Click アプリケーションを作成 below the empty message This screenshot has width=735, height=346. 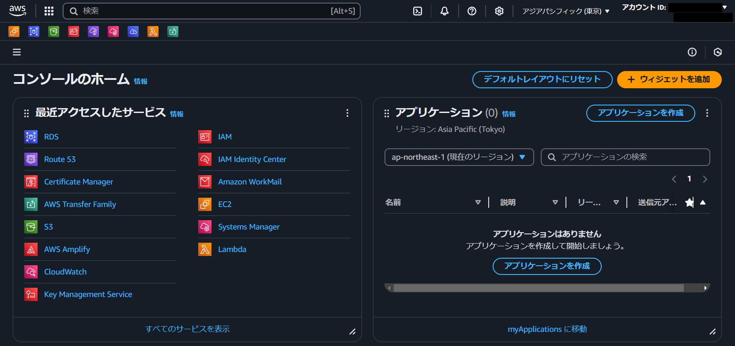point(547,266)
